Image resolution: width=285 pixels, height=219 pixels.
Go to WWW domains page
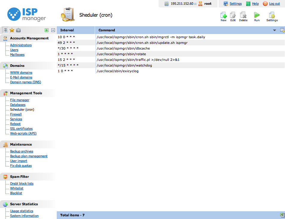click(21, 73)
